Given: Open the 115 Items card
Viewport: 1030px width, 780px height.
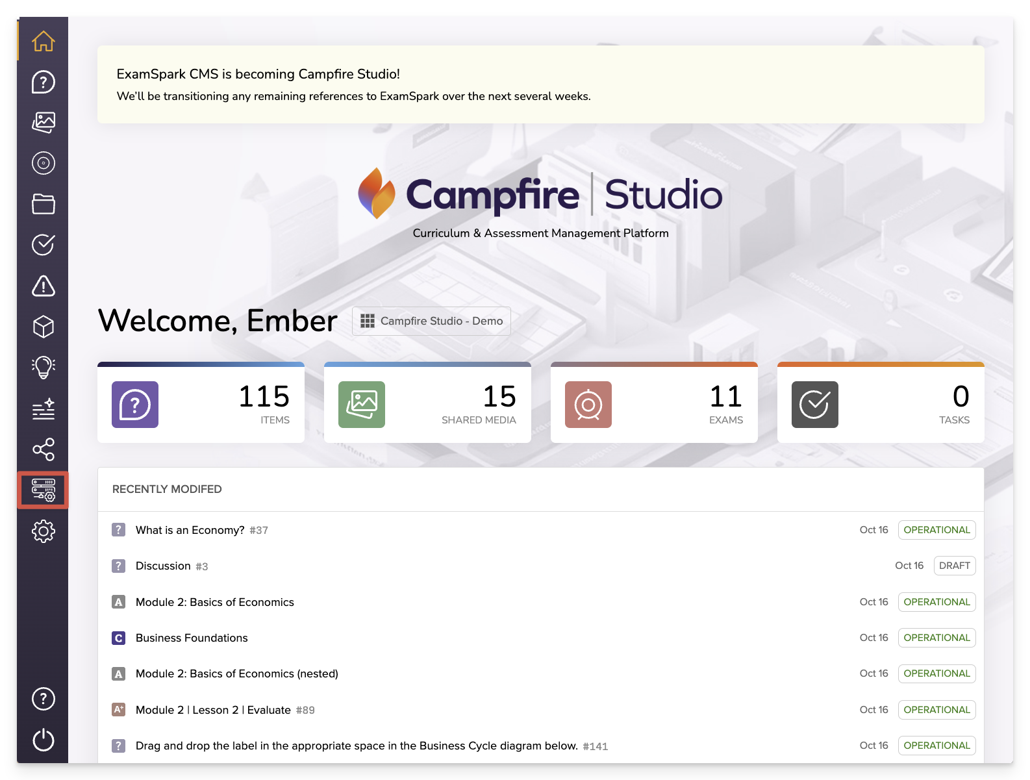Looking at the screenshot, I should [201, 404].
